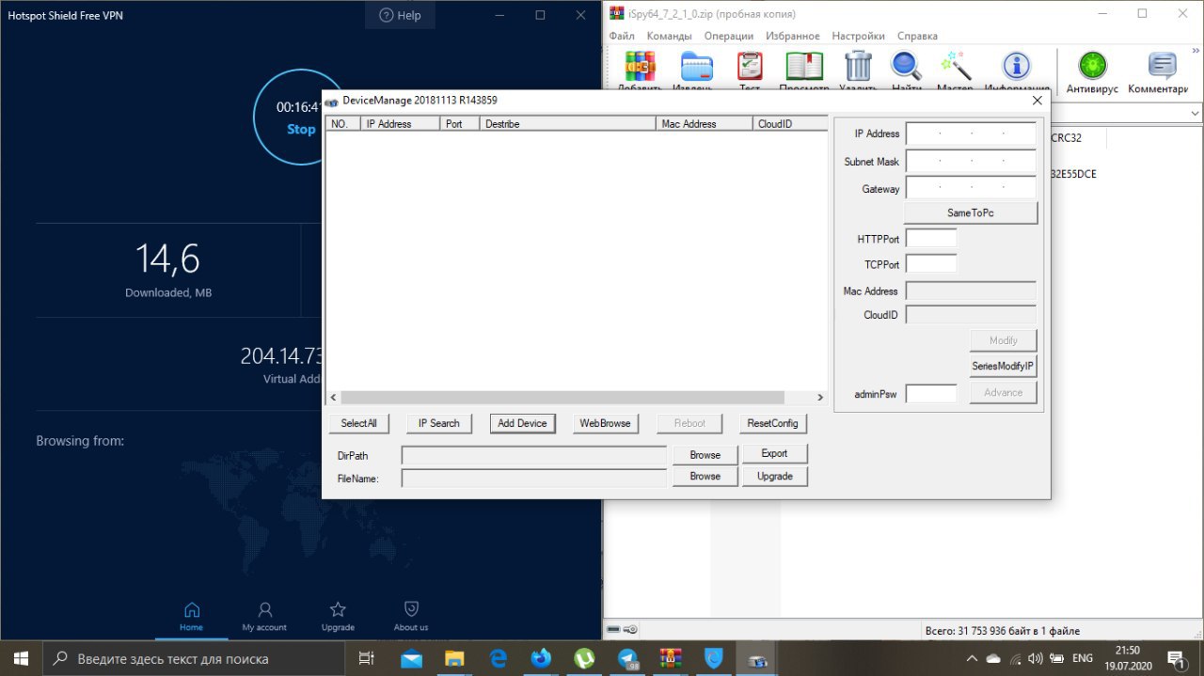The height and width of the screenshot is (676, 1204).
Task: Open Hotspot Shield My account tab
Action: (264, 617)
